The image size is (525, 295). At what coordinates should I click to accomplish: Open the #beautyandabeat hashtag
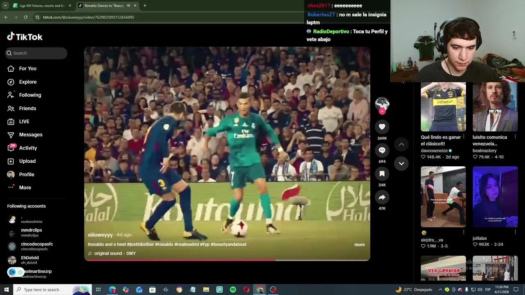[x=228, y=245]
